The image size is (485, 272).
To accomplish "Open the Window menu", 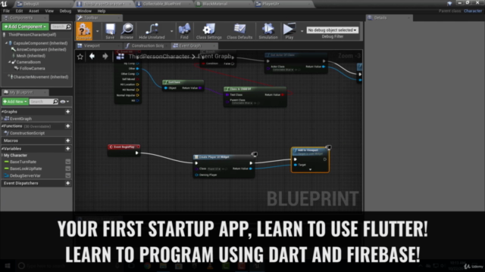I will point(84,11).
